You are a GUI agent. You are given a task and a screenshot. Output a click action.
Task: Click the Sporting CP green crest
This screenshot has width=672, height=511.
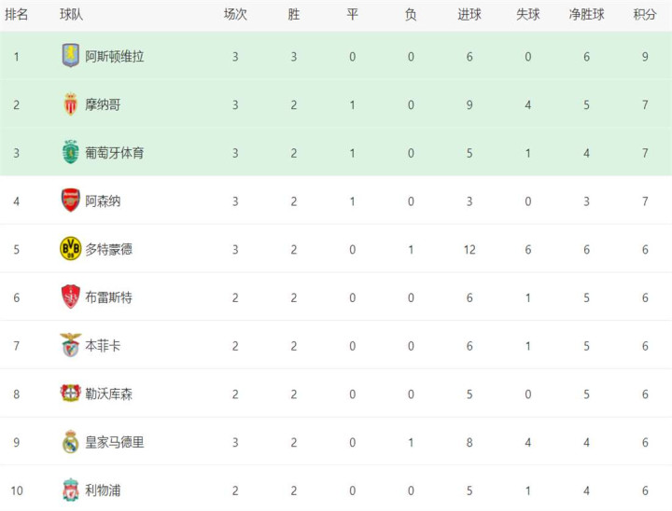[x=71, y=152]
